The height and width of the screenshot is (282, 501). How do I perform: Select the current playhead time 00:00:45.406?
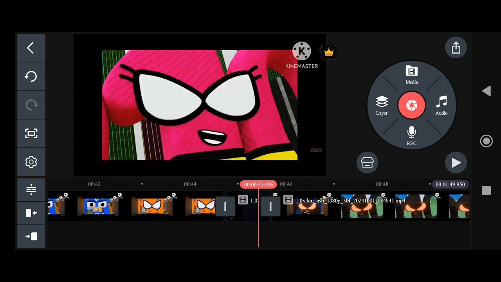[x=258, y=184]
